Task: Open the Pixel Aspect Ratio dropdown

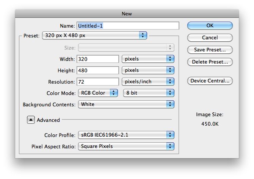Action: coord(126,146)
